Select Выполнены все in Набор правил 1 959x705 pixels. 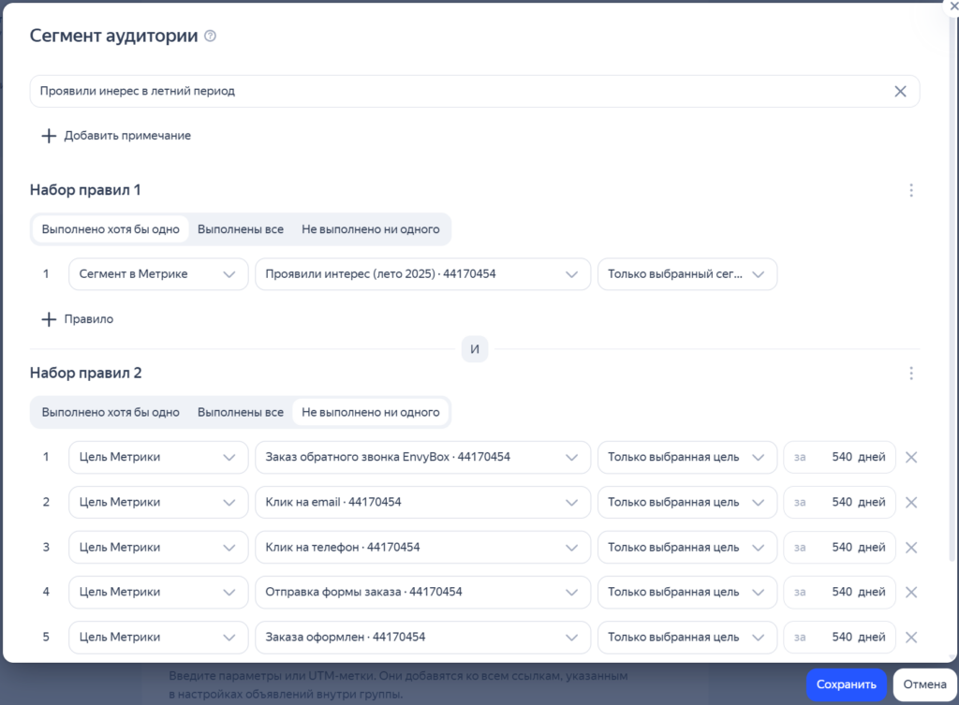click(240, 229)
